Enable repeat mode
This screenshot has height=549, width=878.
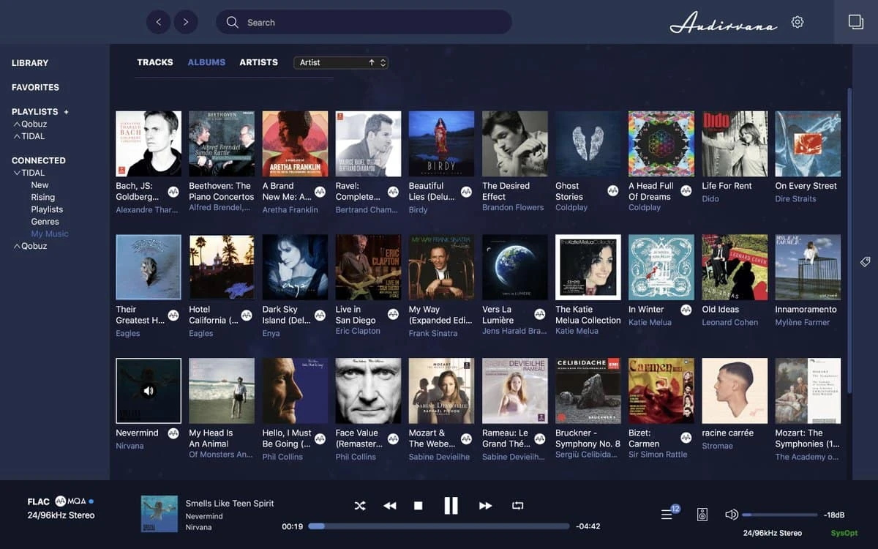click(517, 505)
